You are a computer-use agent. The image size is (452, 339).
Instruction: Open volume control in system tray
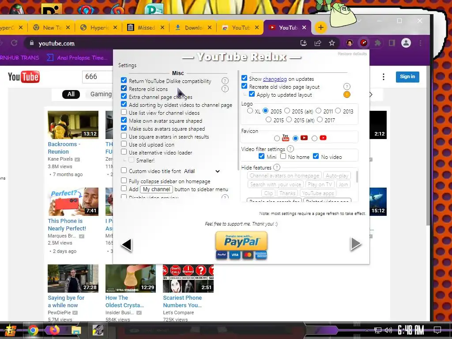pyautogui.click(x=388, y=330)
